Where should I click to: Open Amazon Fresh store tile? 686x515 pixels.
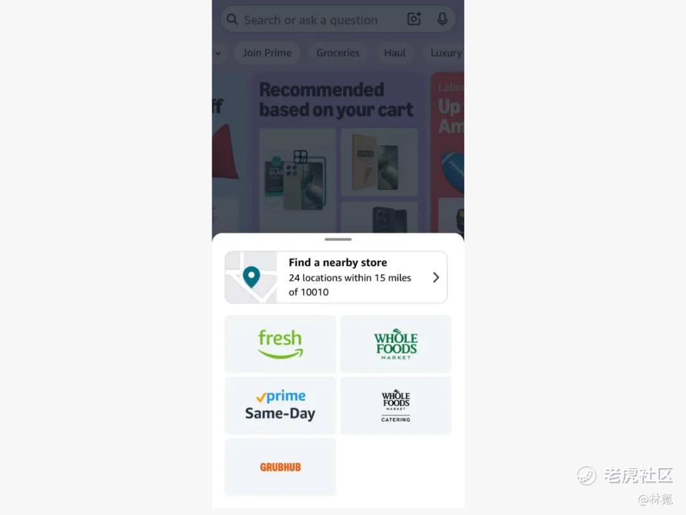[x=281, y=344]
